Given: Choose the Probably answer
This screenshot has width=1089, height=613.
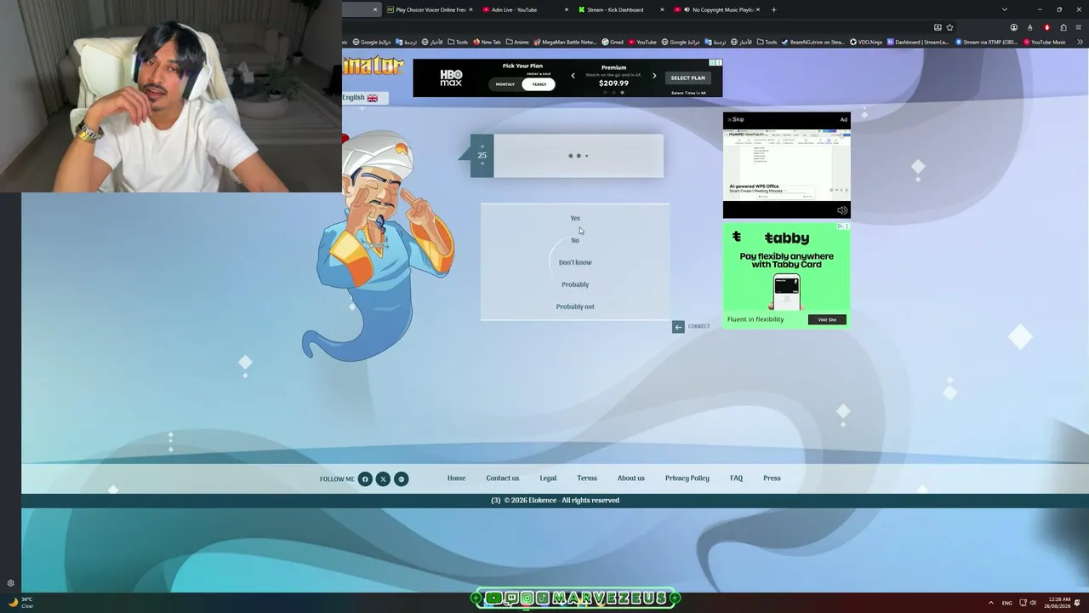Looking at the screenshot, I should (x=575, y=284).
